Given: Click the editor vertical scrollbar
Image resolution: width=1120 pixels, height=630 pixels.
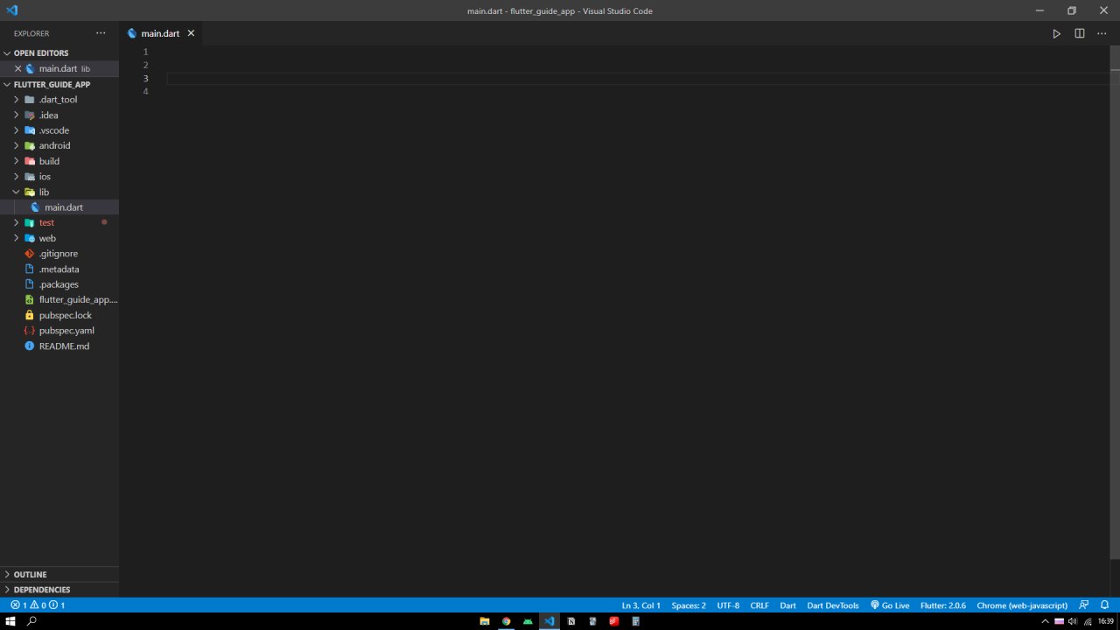Looking at the screenshot, I should click(x=1115, y=303).
